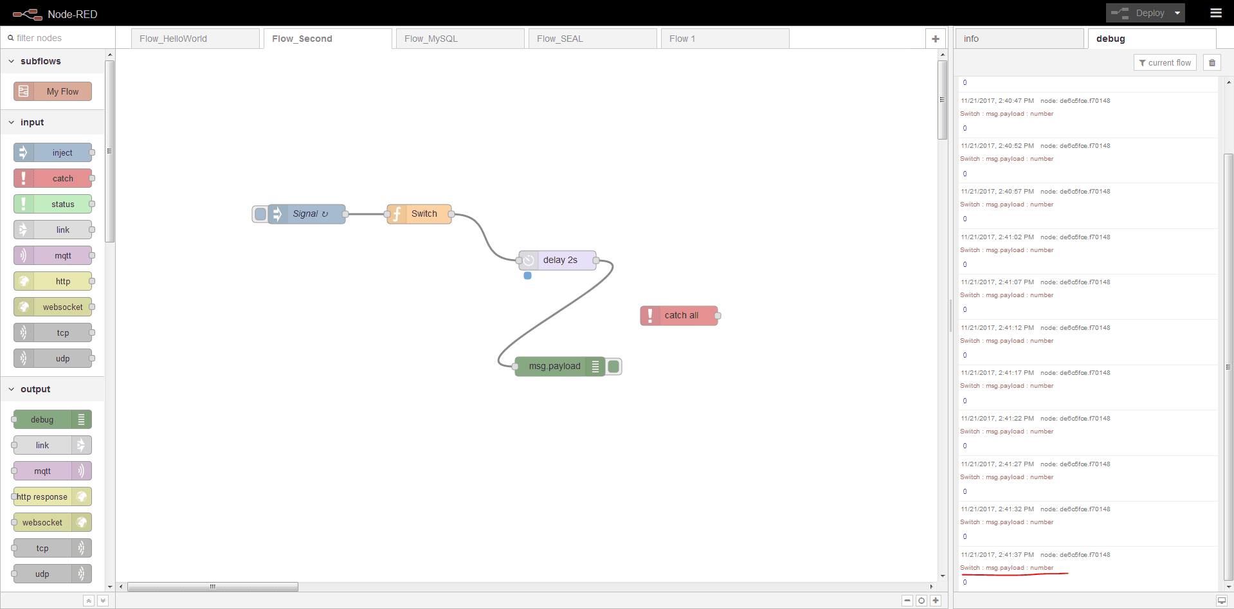Reset zoom using the circle icon

tap(921, 601)
